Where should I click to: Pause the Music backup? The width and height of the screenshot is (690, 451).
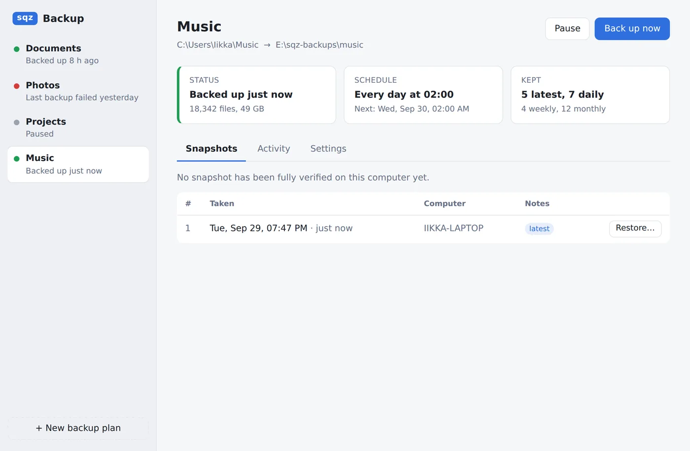point(567,29)
